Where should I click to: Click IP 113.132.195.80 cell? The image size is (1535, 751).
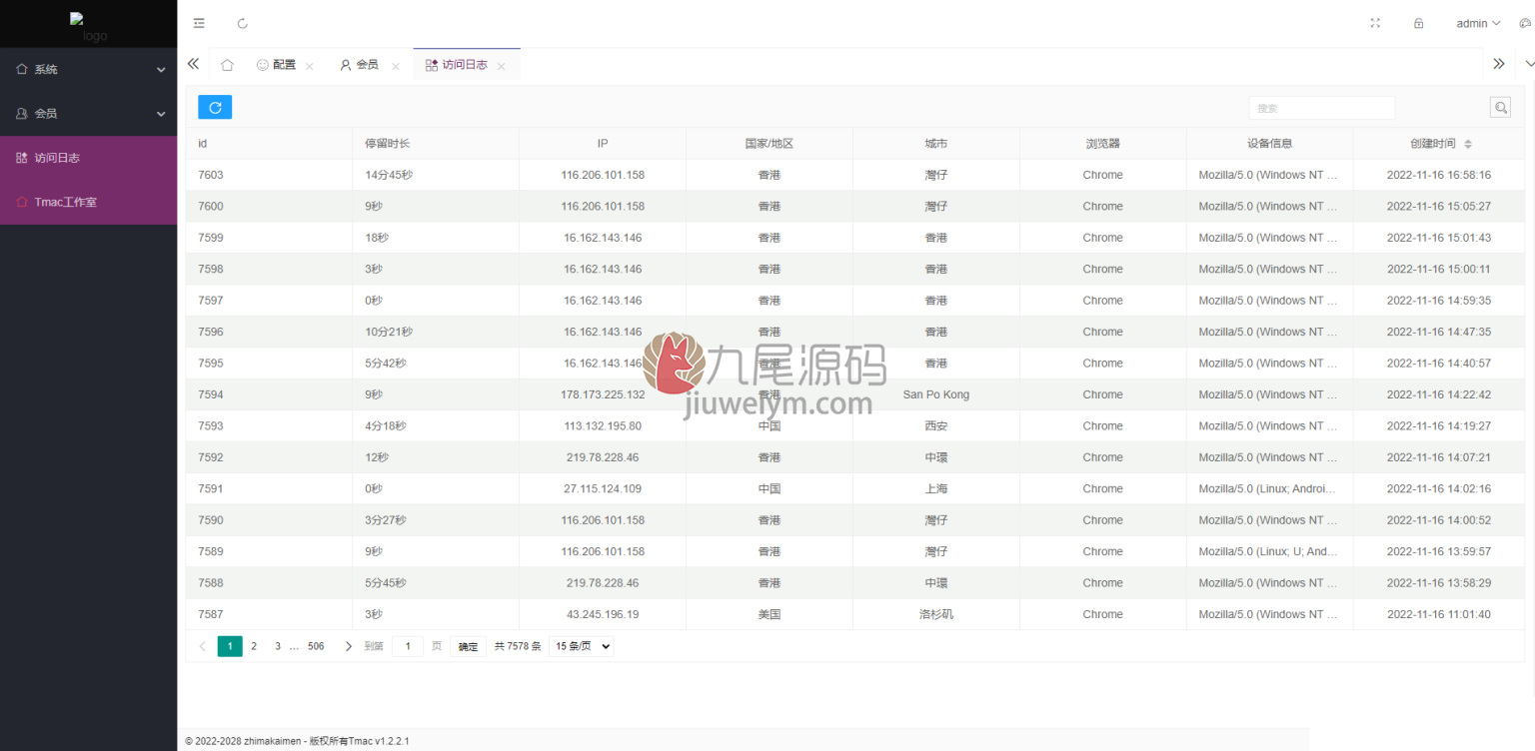[603, 425]
